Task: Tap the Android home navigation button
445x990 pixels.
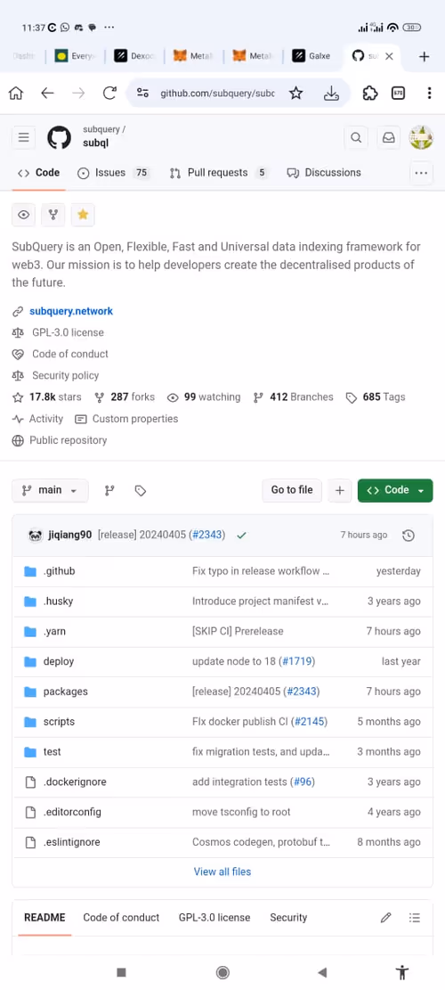Action: 222,973
